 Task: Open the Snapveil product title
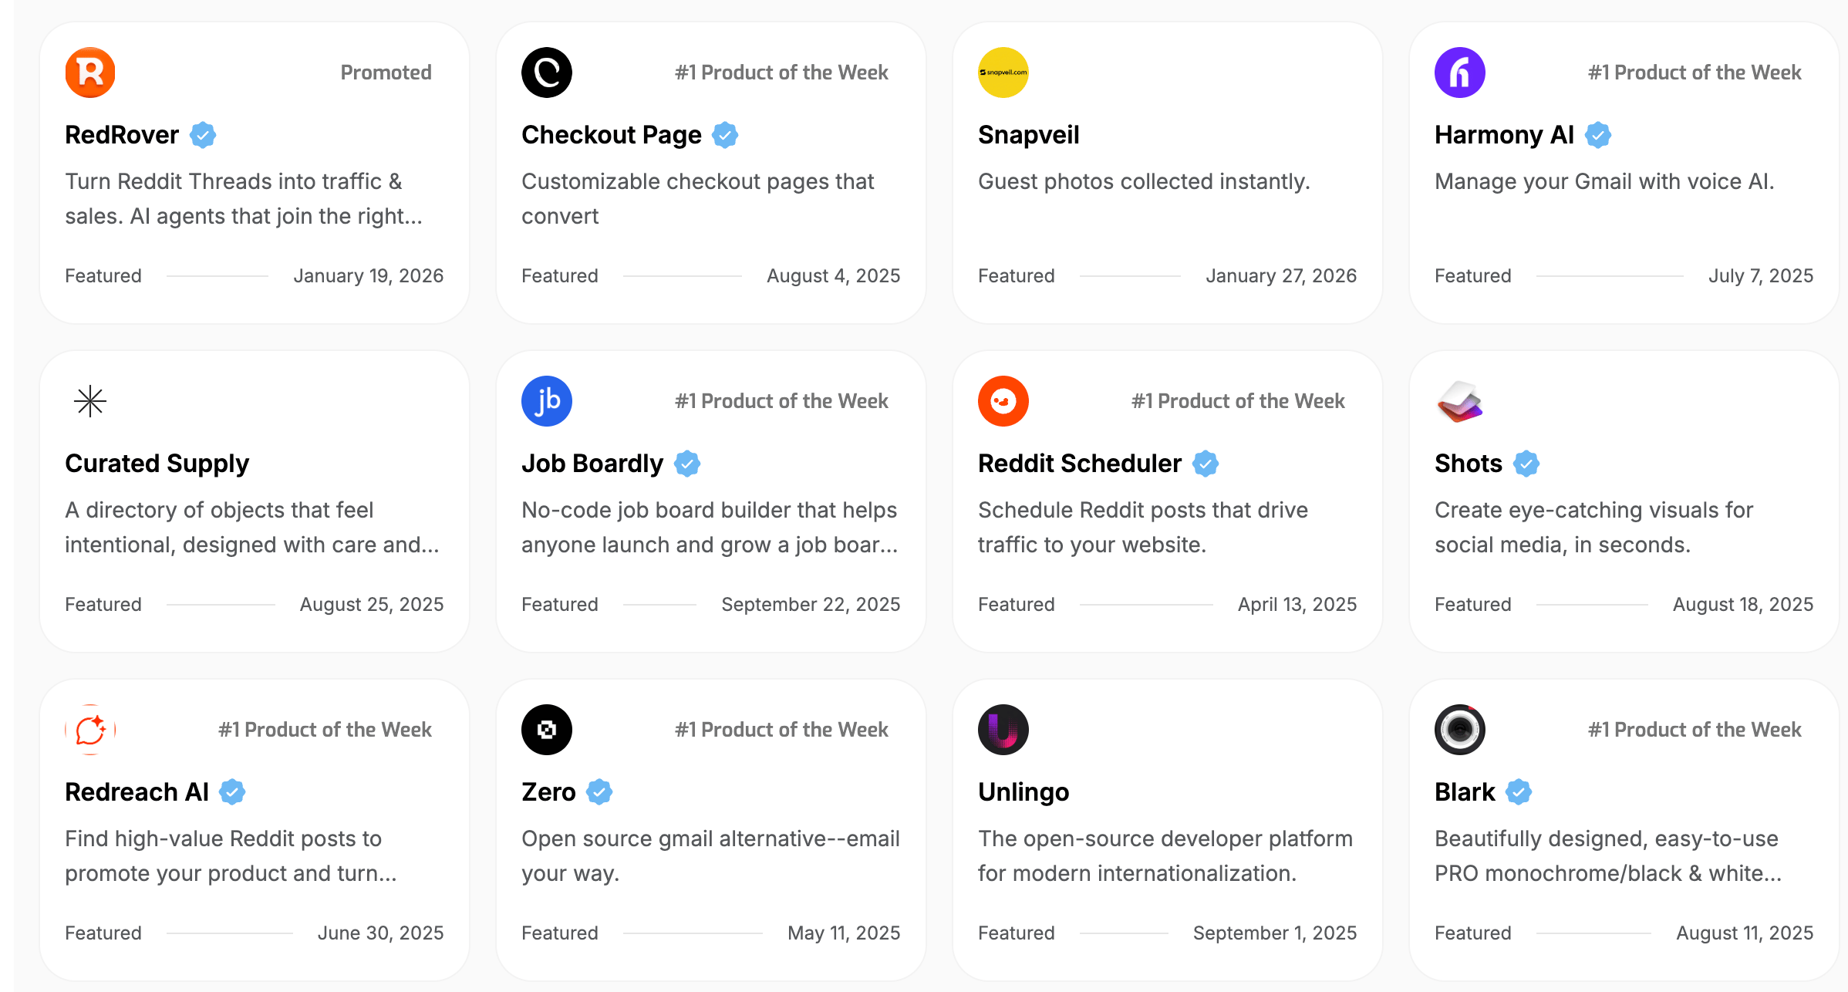pyautogui.click(x=1028, y=135)
